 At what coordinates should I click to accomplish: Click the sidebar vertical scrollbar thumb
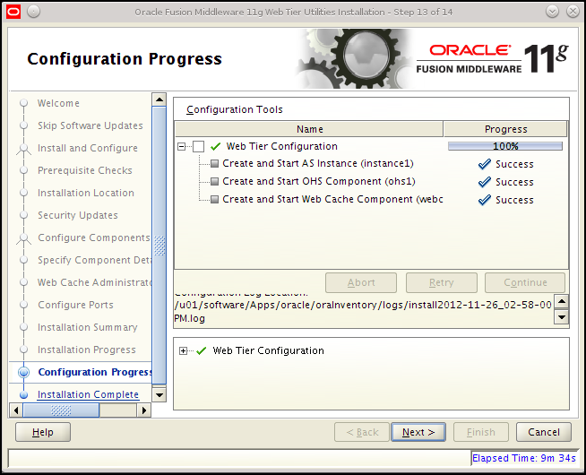[159, 246]
